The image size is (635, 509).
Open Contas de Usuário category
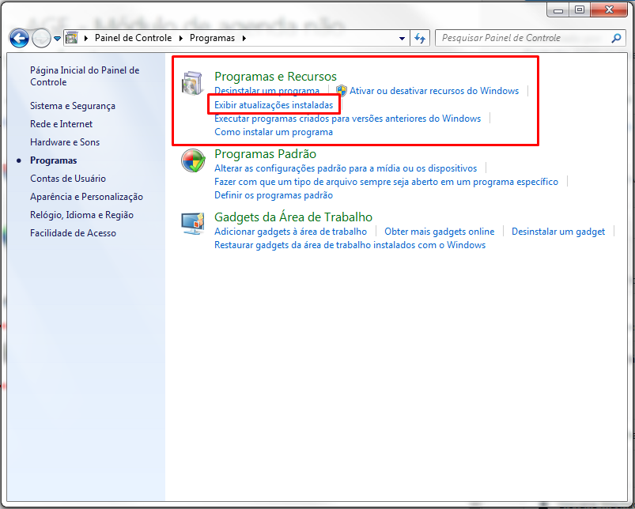68,179
